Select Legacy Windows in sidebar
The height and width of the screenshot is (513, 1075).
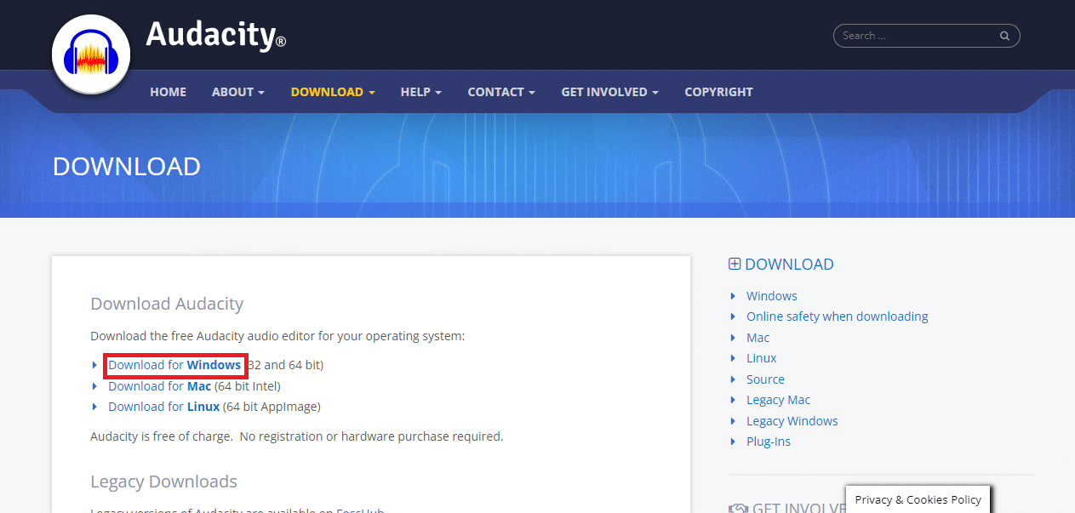point(792,421)
